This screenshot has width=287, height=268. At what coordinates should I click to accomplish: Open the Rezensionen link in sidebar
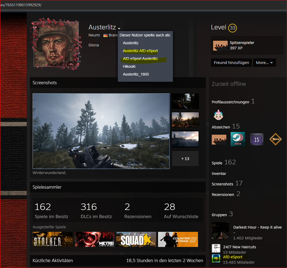[223, 195]
